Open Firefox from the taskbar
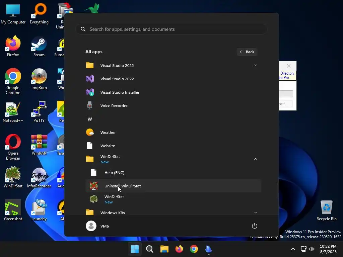The width and height of the screenshot is (343, 257). coord(179,249)
